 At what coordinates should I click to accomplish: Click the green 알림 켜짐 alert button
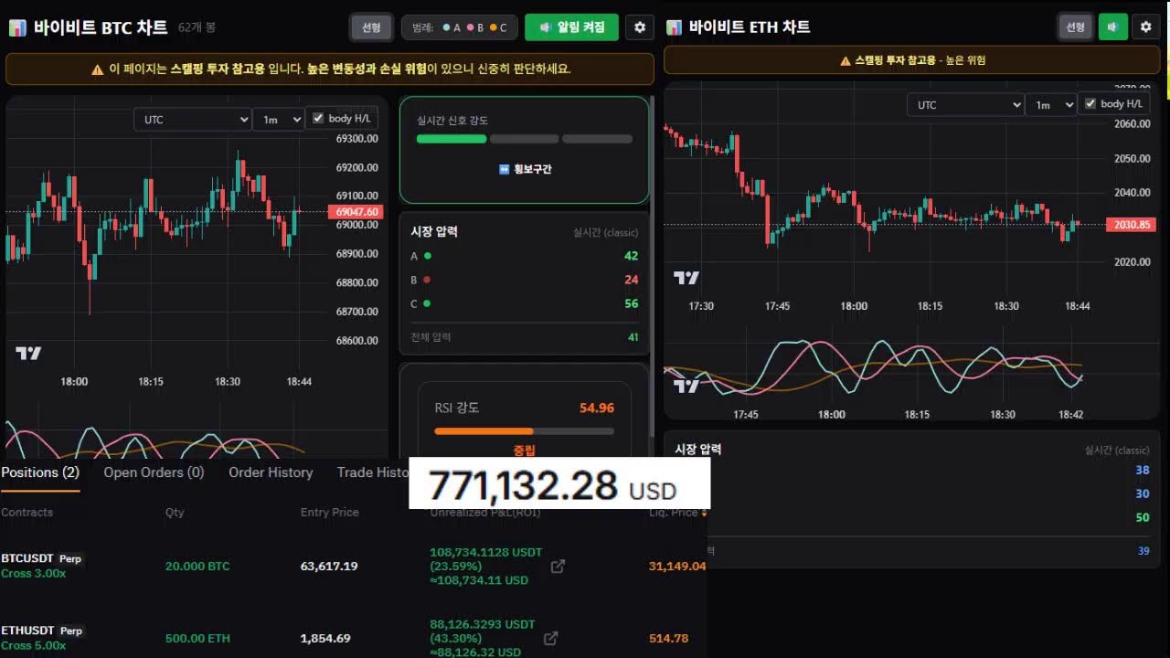(x=571, y=27)
